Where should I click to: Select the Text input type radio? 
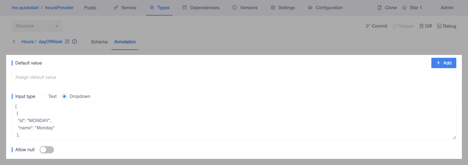(43, 96)
